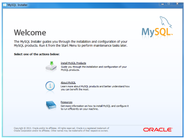Click the blue books Resources icon
This screenshot has height=139, width=185.
point(51,105)
